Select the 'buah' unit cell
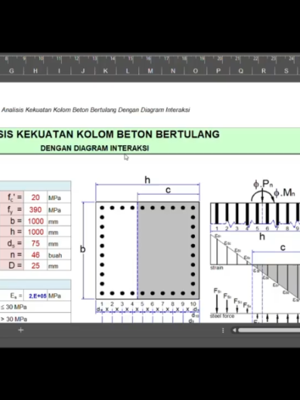Viewport: 300px width, 400px height. click(x=59, y=255)
